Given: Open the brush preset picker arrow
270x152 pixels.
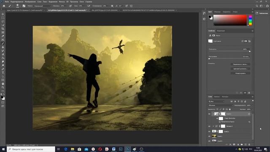Looking at the screenshot, I should (x=21, y=6).
